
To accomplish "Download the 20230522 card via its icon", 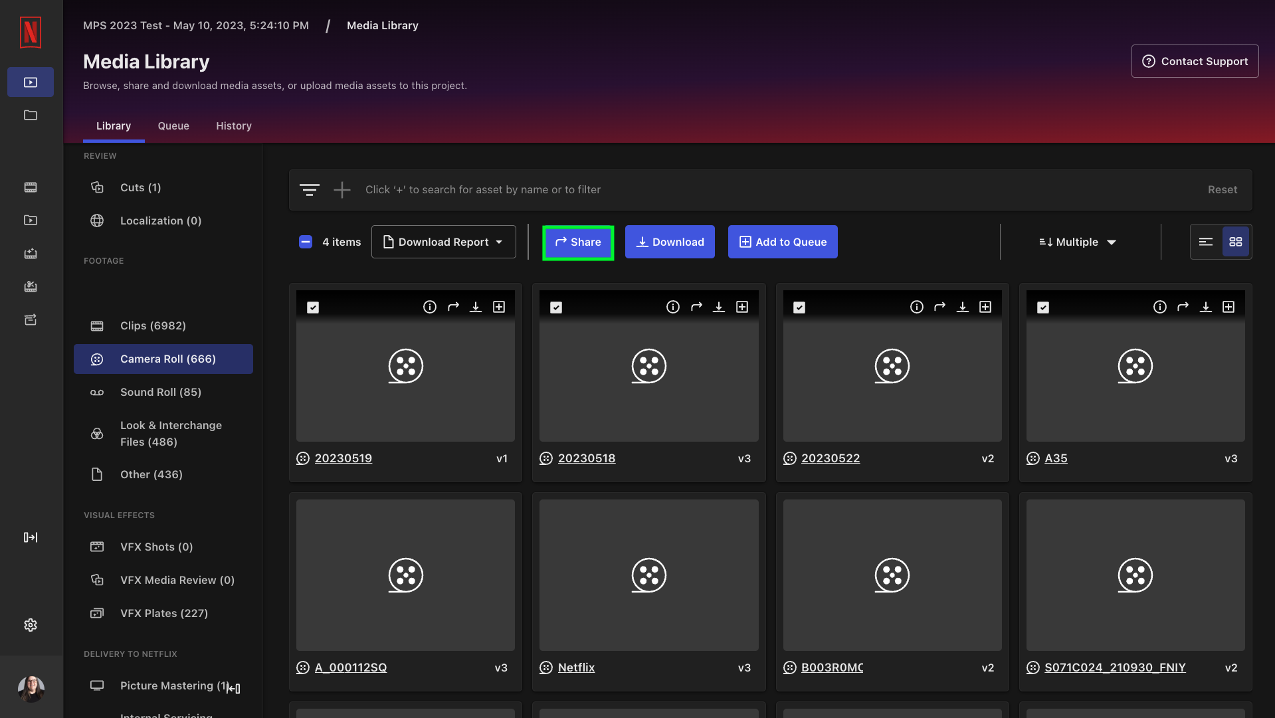I will (963, 307).
